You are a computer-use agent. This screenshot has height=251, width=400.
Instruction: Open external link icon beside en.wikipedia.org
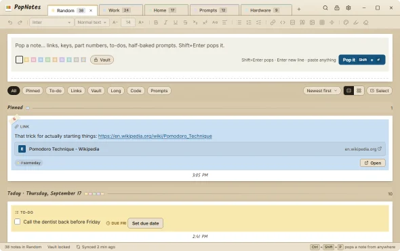(380, 149)
